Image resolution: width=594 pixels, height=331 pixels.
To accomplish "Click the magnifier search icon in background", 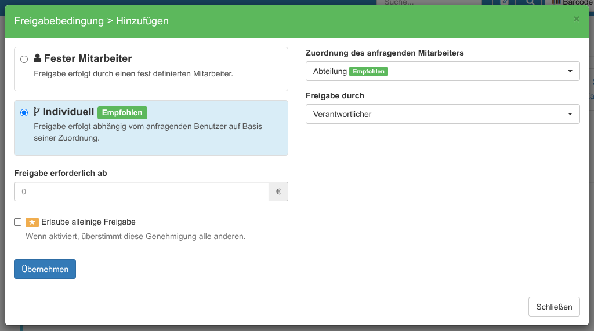I will [x=530, y=2].
